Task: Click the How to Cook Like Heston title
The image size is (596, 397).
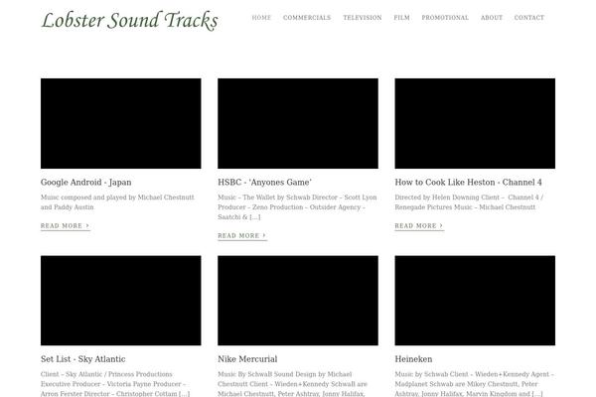Action: [468, 183]
